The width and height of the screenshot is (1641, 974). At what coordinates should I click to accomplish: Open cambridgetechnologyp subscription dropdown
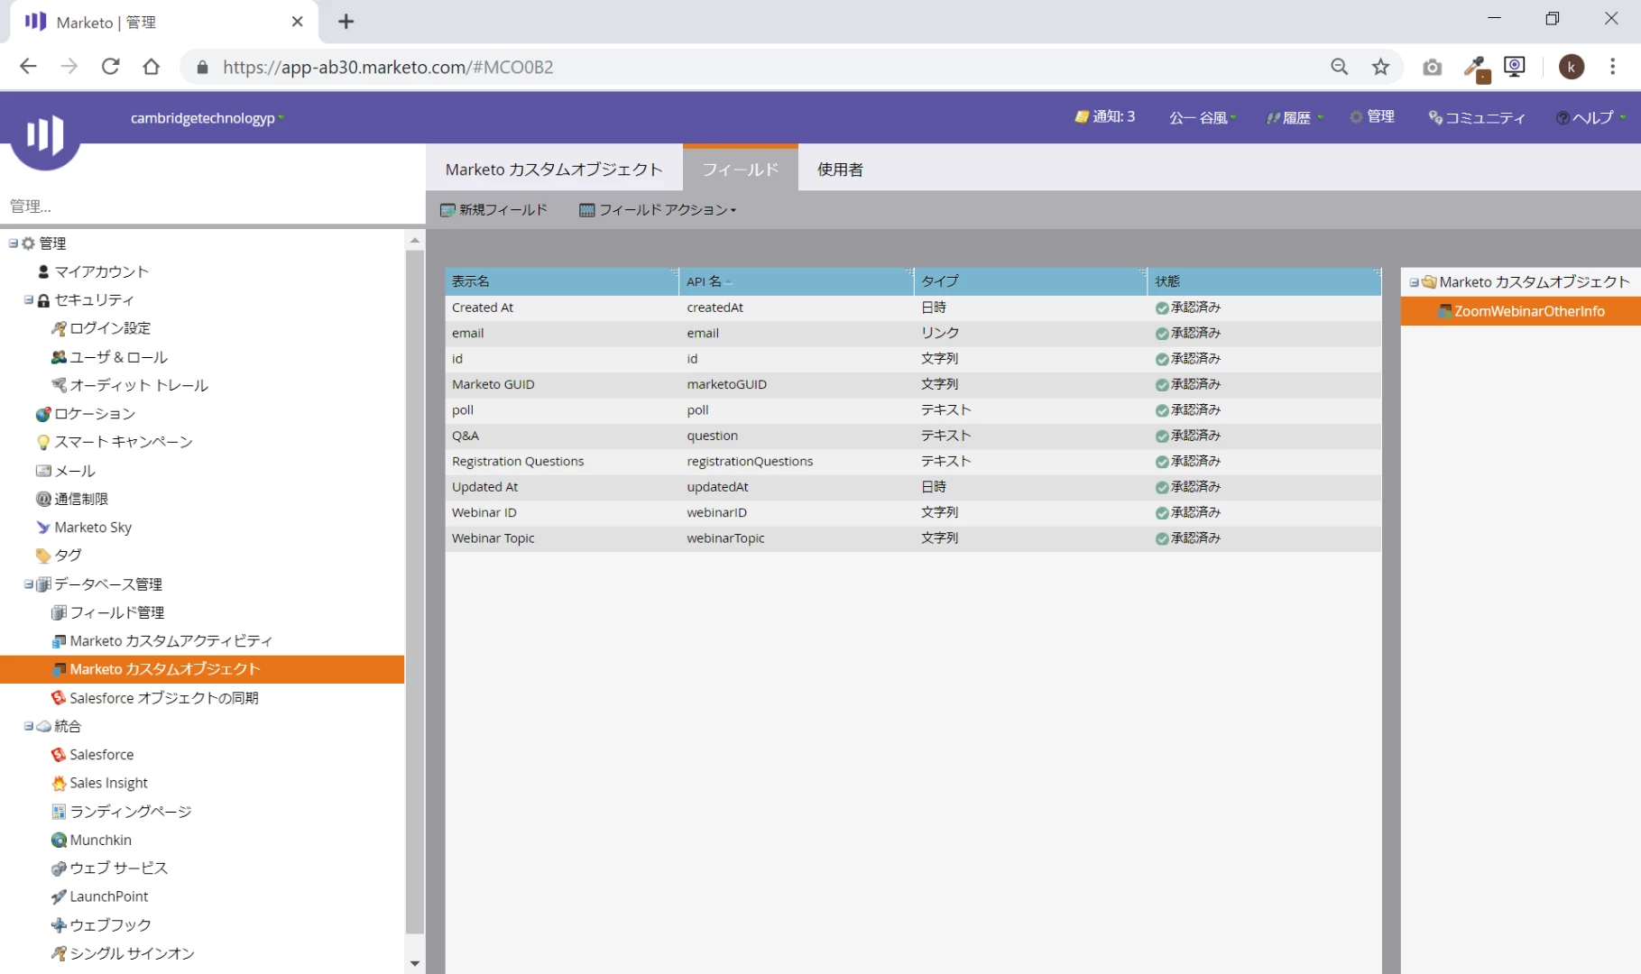point(207,118)
